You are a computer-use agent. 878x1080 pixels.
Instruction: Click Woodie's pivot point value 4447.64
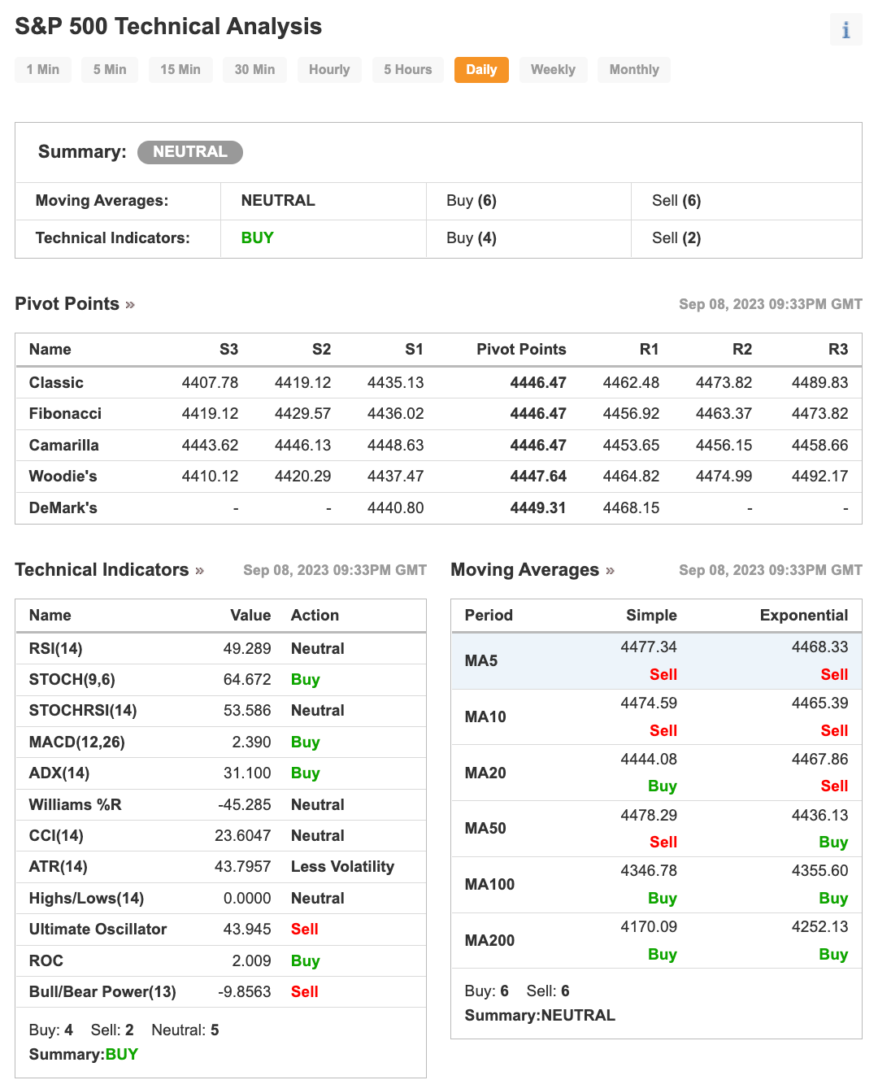(538, 477)
